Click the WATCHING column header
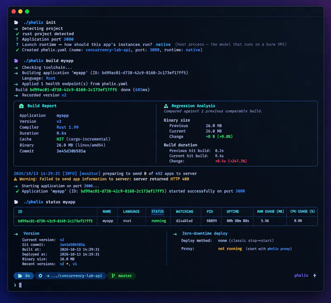Screen dimensions: 331x303 pyautogui.click(x=185, y=211)
